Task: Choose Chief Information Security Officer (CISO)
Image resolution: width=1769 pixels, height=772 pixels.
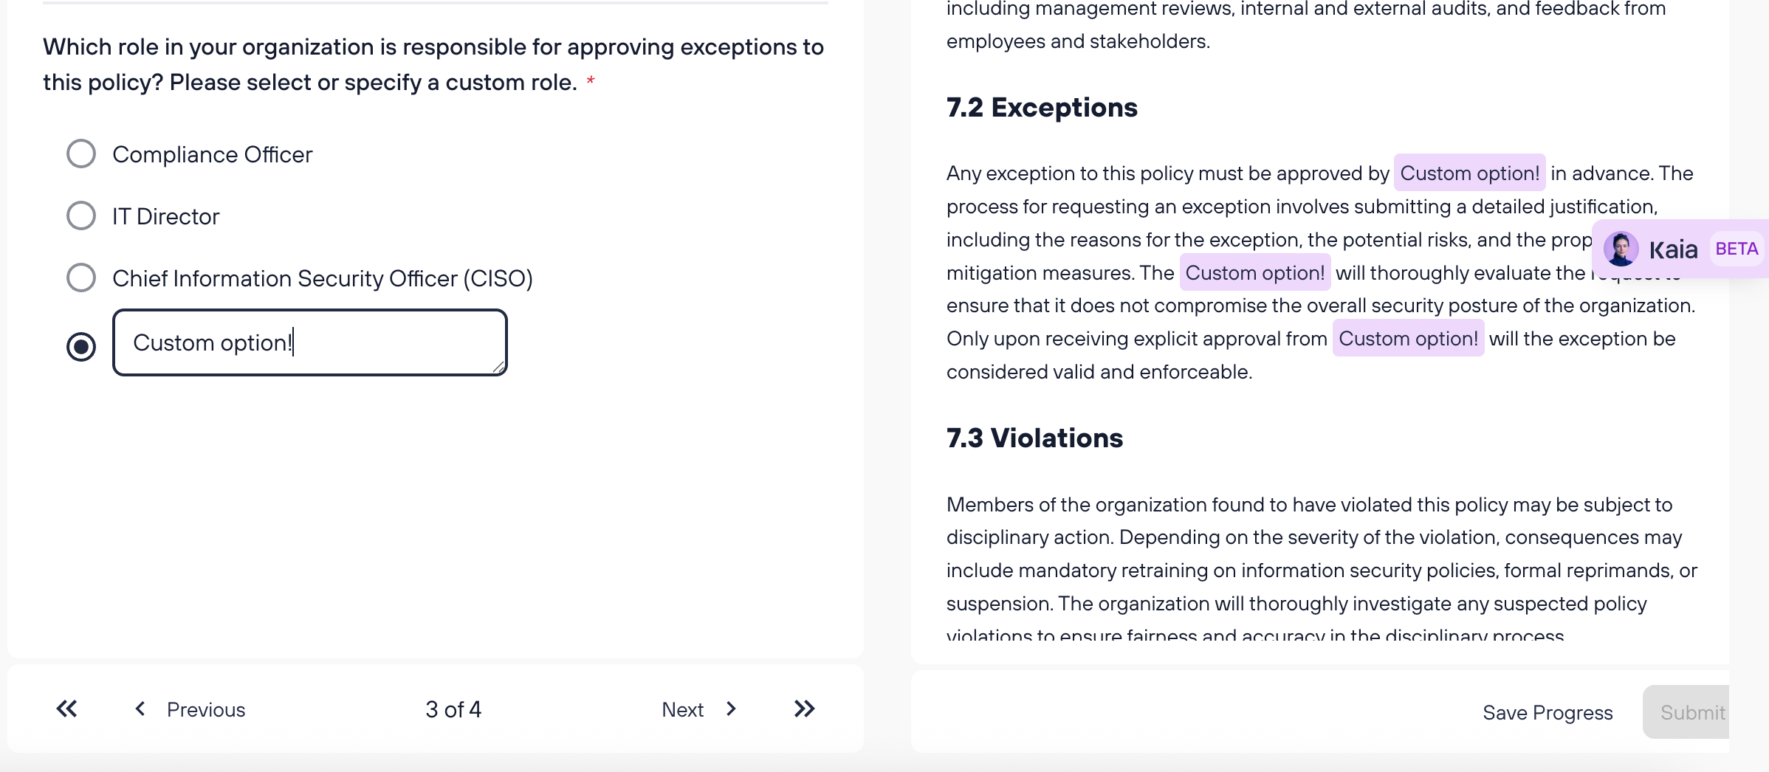Action: (81, 278)
